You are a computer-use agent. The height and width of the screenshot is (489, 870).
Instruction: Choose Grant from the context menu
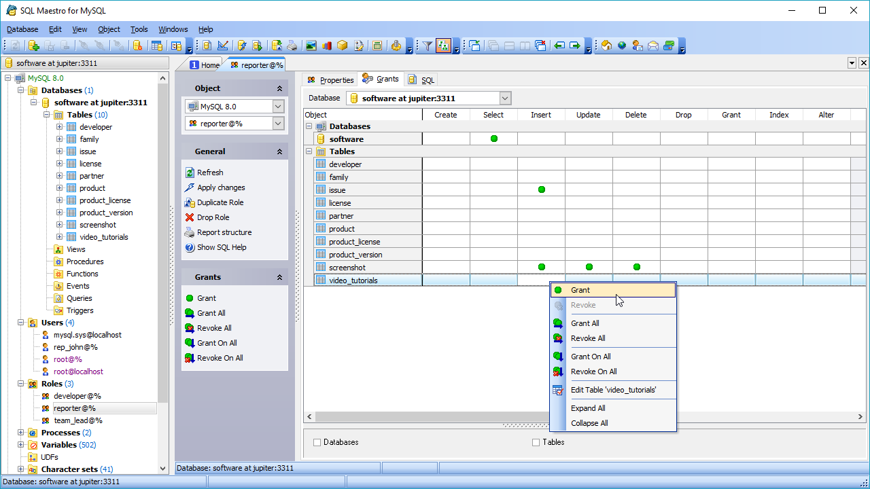pos(580,290)
